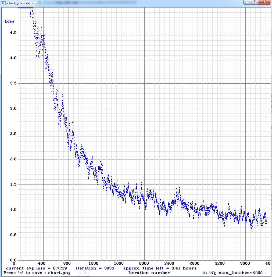Click the 2400 iteration axis label
The image size is (272, 277).
169,263
